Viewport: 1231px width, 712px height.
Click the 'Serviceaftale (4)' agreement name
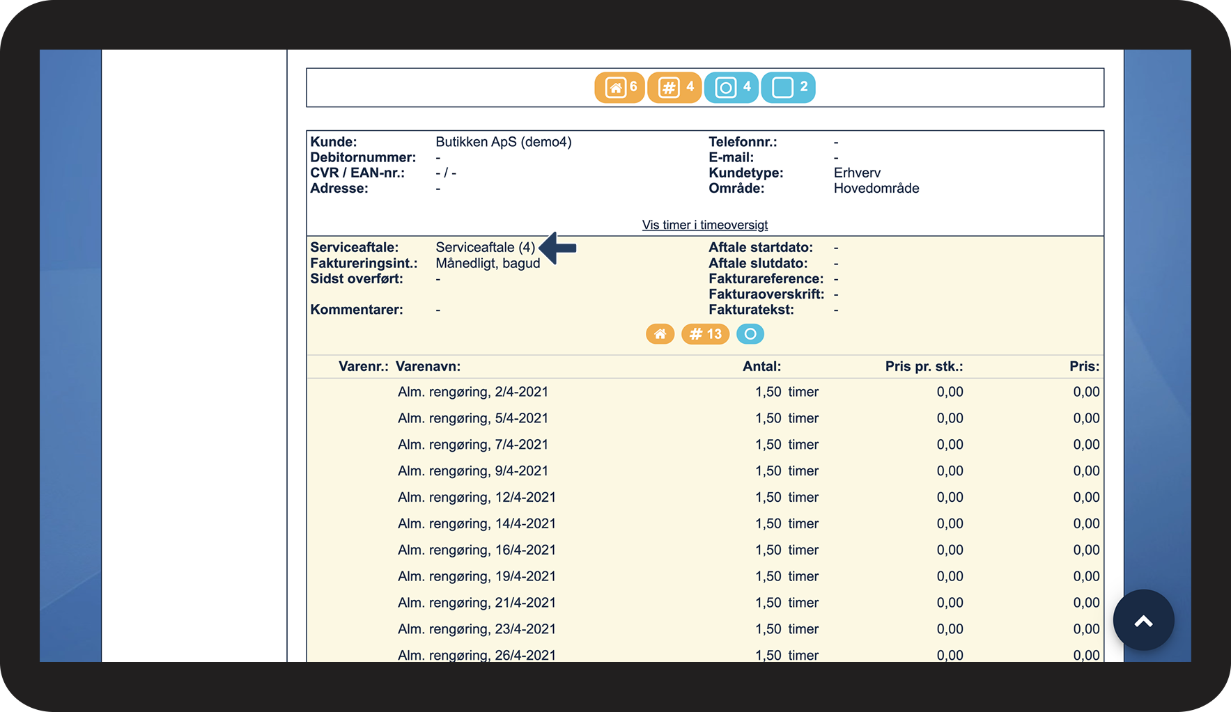coord(485,247)
